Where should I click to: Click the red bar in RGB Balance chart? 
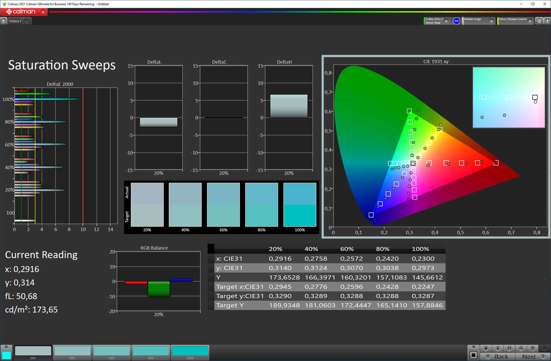click(136, 283)
